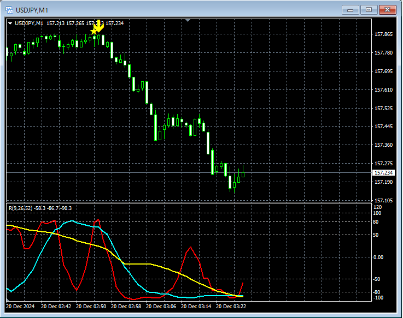
Task: Click the chart start marker at bottom-left
Action: [8, 301]
